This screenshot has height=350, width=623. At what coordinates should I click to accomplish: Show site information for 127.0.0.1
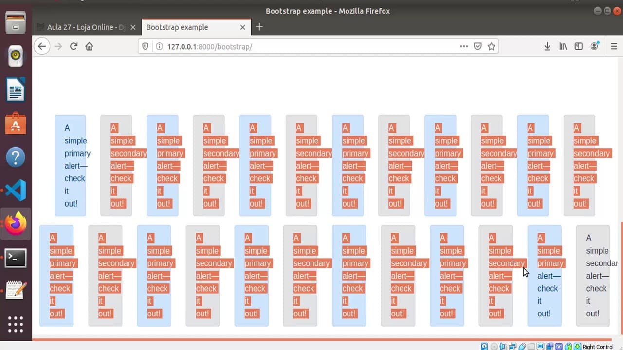click(x=159, y=47)
